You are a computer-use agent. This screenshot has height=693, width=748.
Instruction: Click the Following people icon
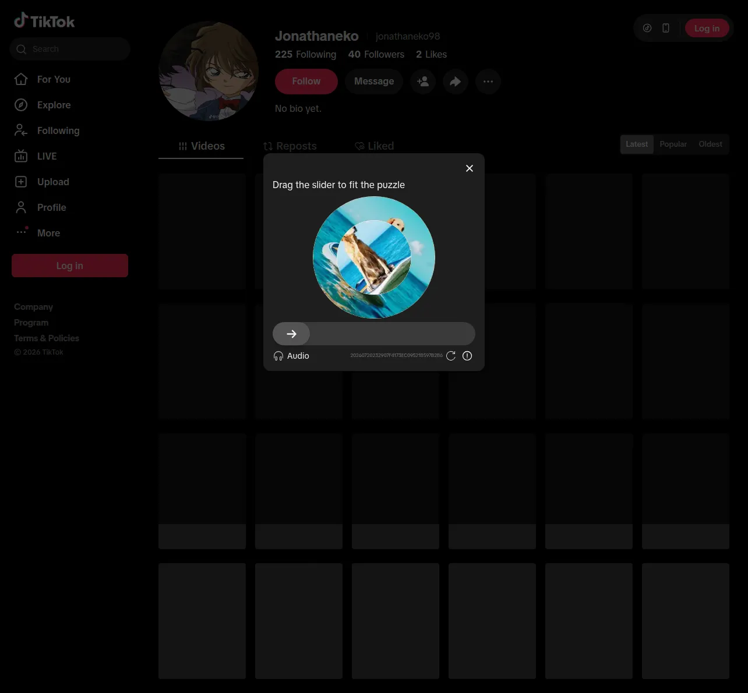[21, 130]
